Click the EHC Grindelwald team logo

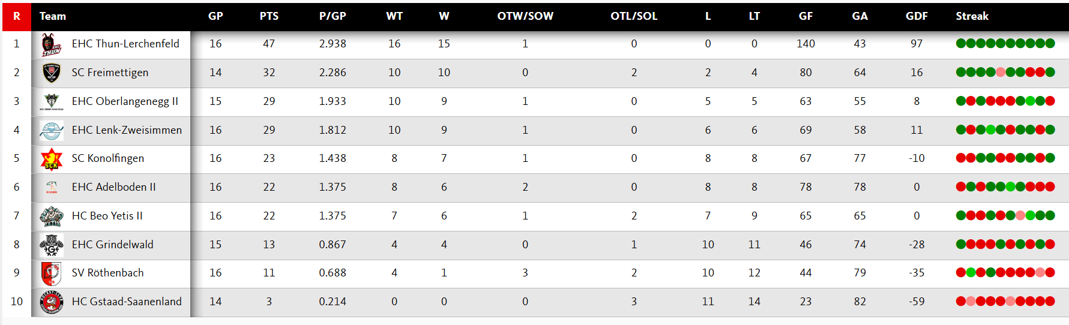(x=52, y=245)
